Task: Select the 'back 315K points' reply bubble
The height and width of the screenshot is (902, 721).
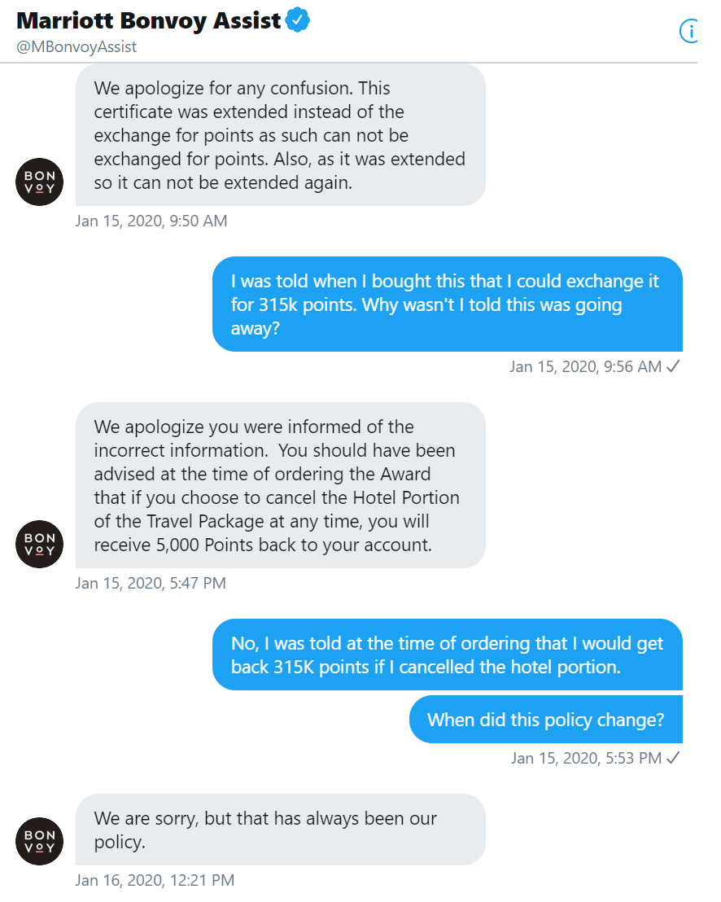Action: click(x=448, y=655)
